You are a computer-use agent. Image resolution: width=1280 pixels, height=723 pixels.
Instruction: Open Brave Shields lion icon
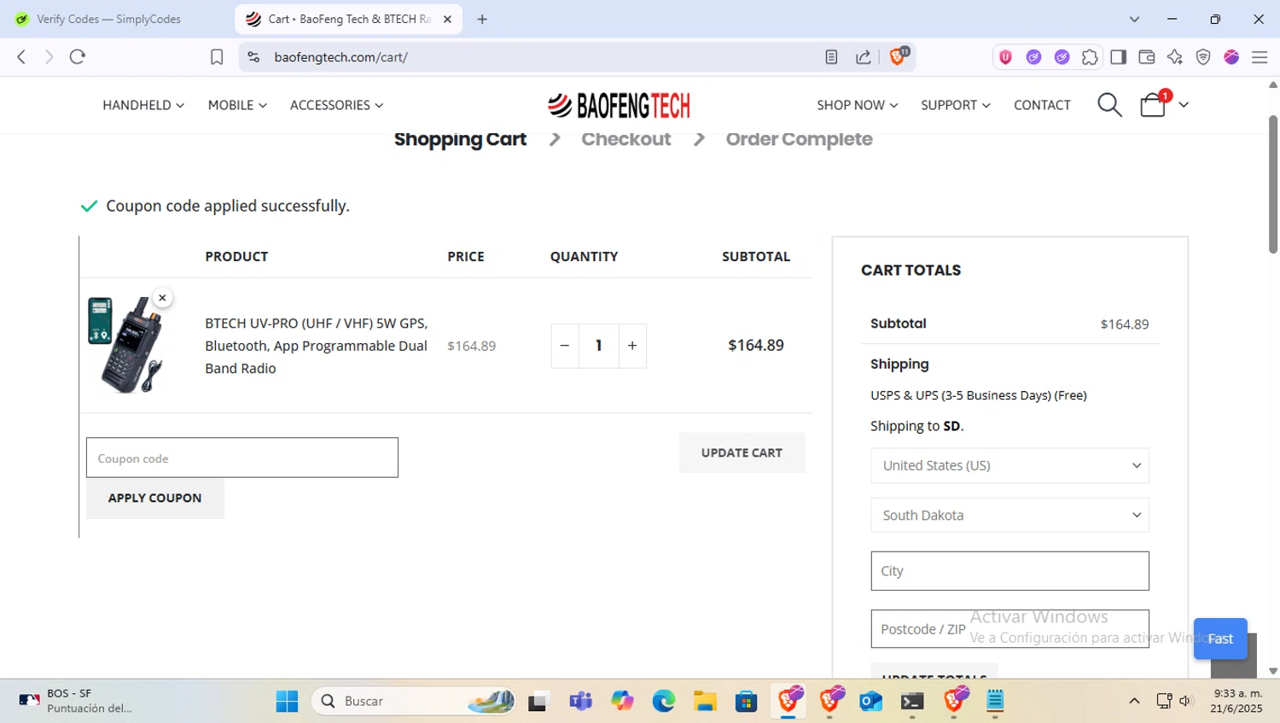click(898, 56)
